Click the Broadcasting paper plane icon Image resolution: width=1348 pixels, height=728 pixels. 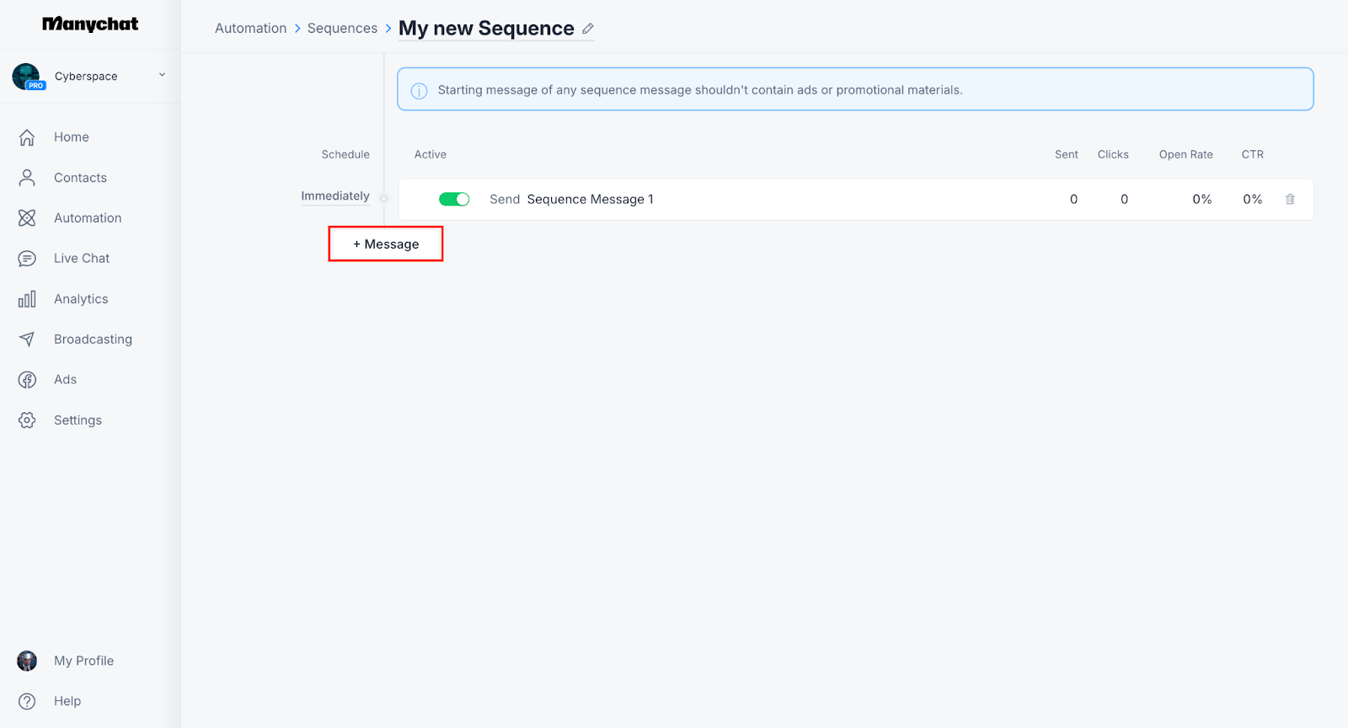pos(27,340)
